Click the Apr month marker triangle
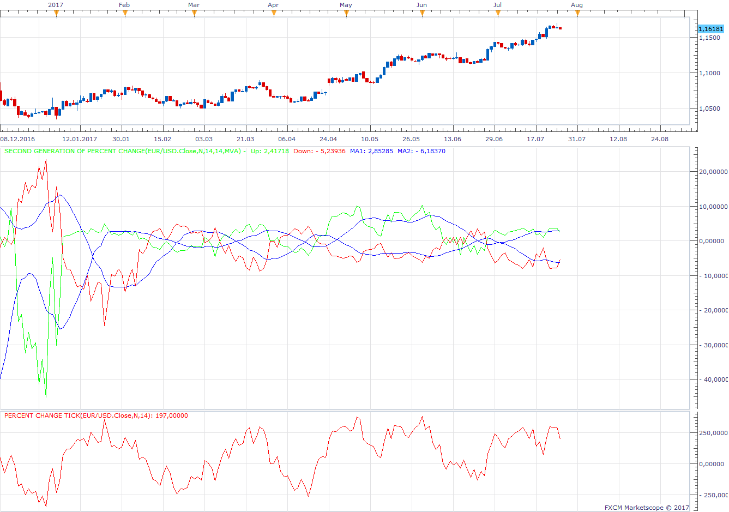The image size is (729, 512). [x=274, y=13]
